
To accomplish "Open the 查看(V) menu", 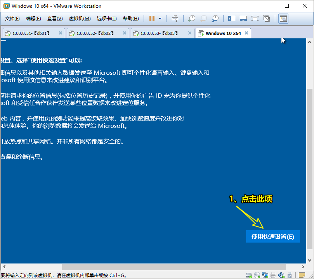I will click(55, 19).
